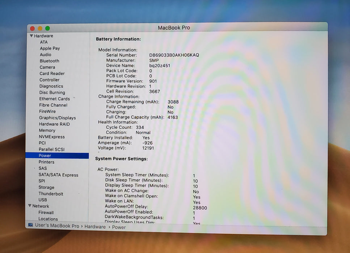Image resolution: width=350 pixels, height=253 pixels.
Task: Select Firewall under Network
Action: pyautogui.click(x=46, y=213)
